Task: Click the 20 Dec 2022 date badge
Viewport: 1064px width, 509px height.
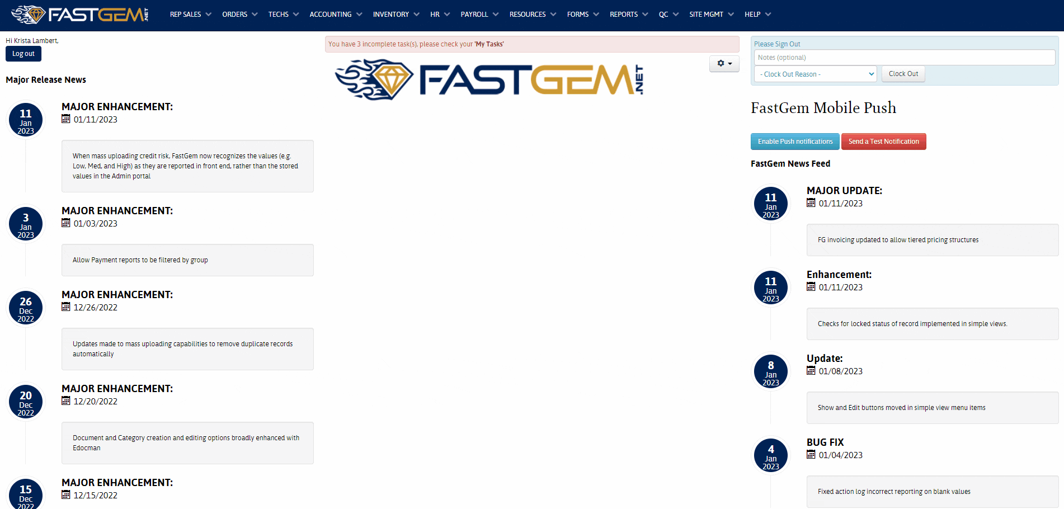Action: [x=26, y=402]
